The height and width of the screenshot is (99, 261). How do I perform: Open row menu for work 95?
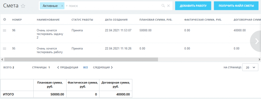5,48
